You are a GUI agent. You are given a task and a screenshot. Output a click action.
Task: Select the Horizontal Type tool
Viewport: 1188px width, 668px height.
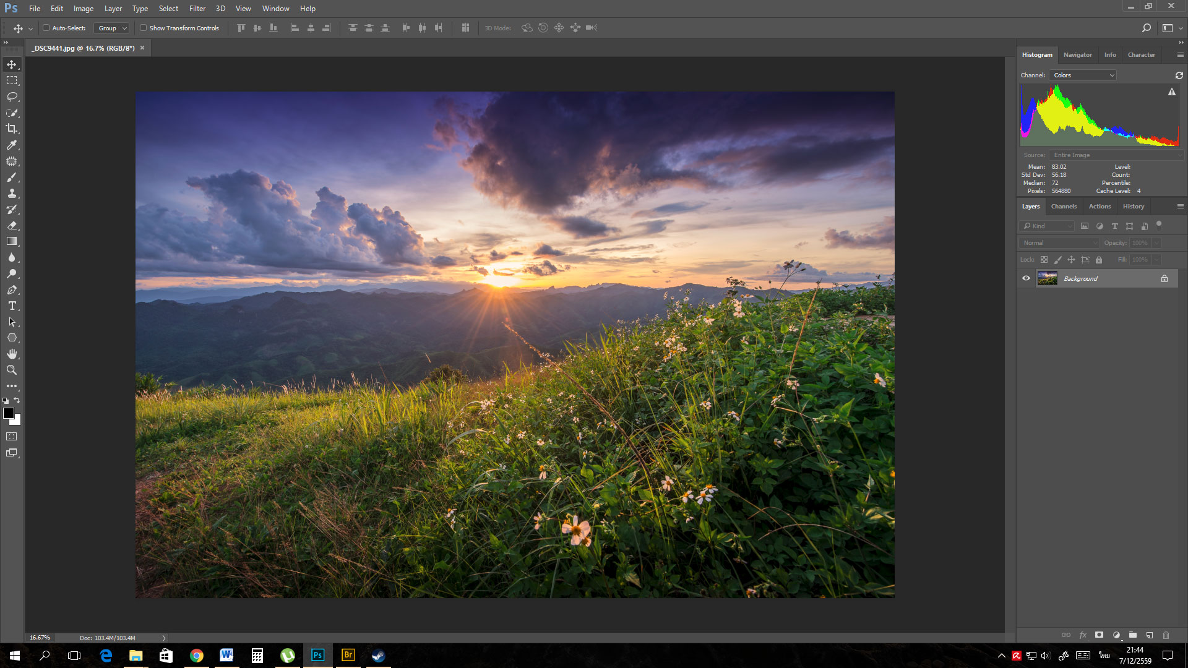click(12, 306)
